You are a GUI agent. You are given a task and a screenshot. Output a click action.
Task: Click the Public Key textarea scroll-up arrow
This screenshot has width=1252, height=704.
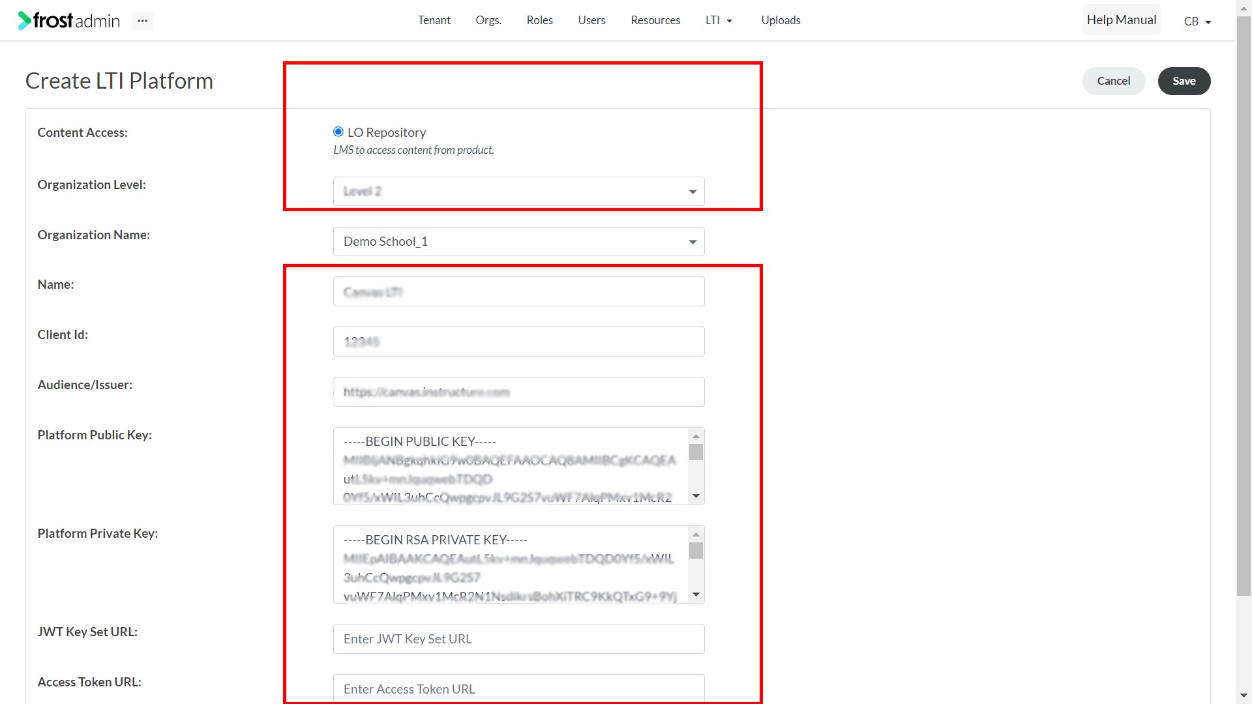coord(696,436)
